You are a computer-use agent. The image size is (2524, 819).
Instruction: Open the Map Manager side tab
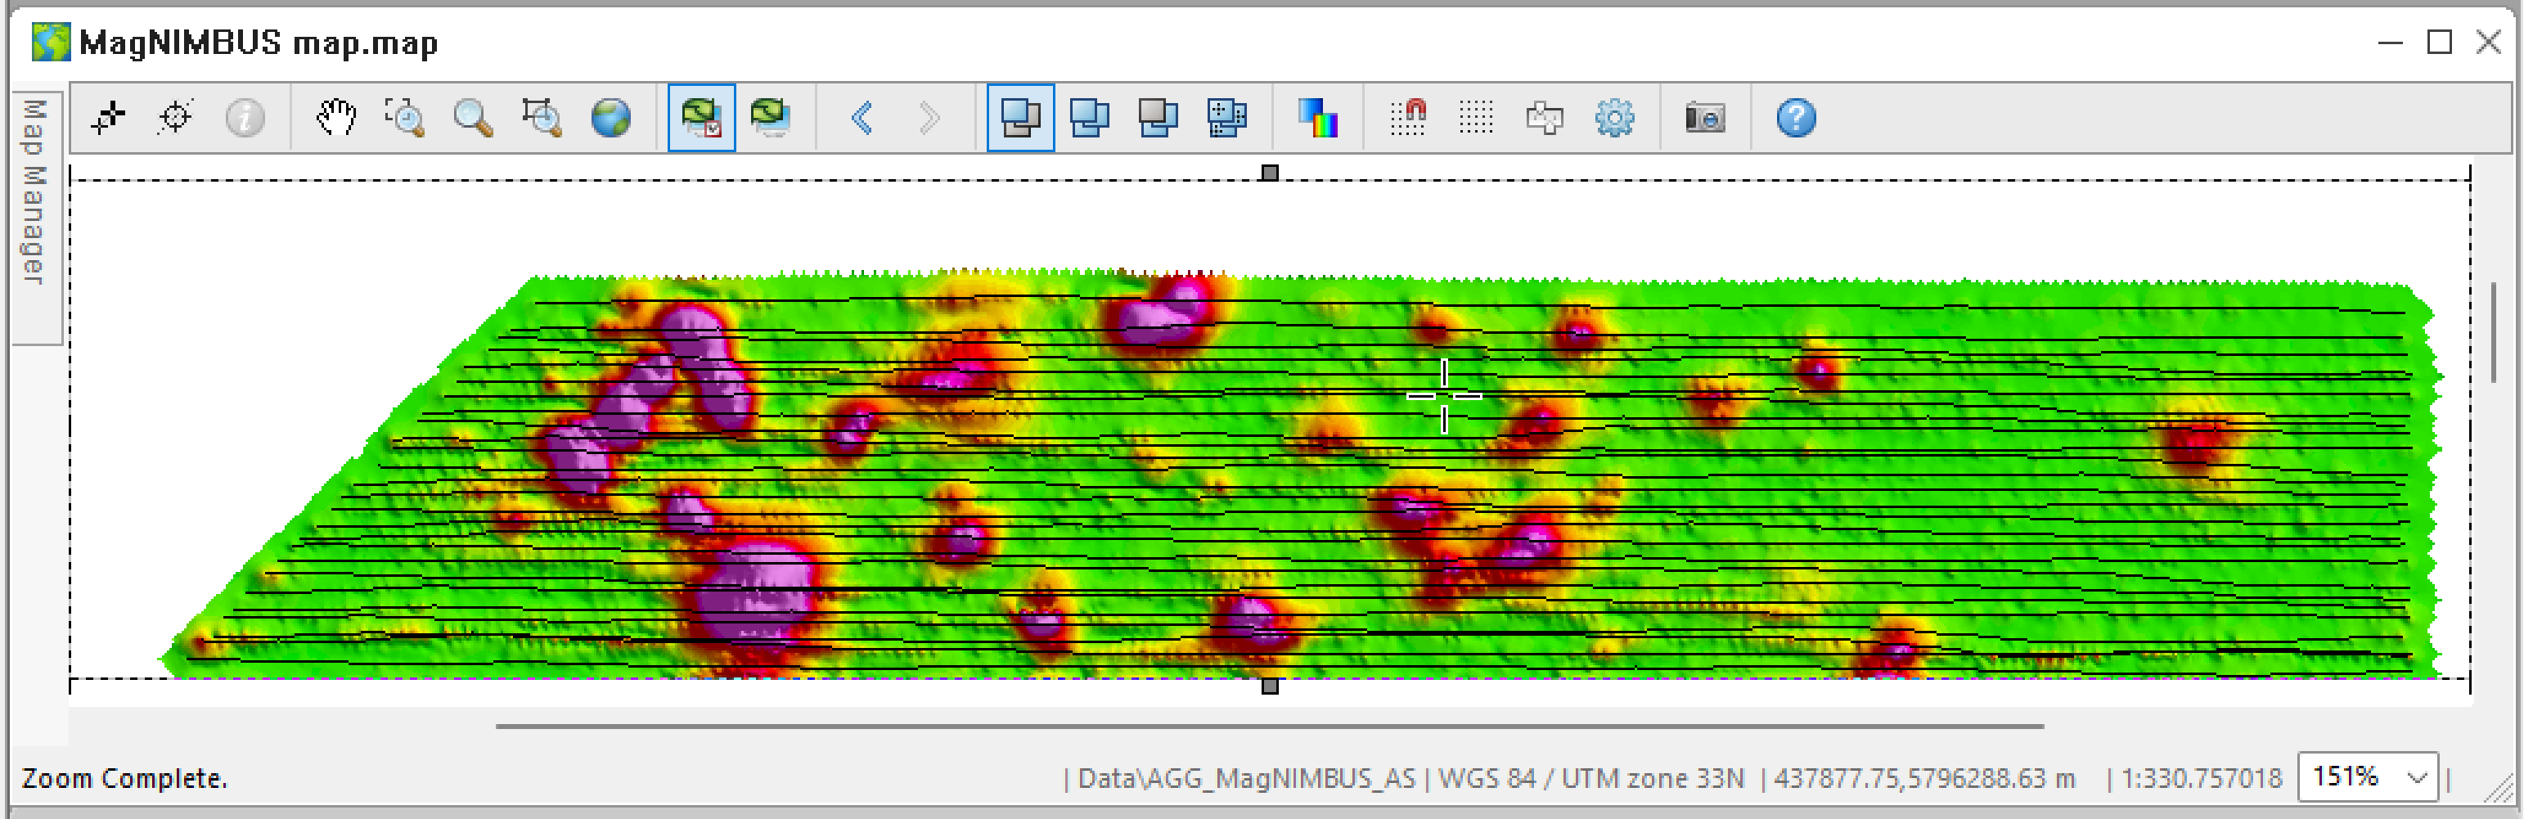[36, 218]
